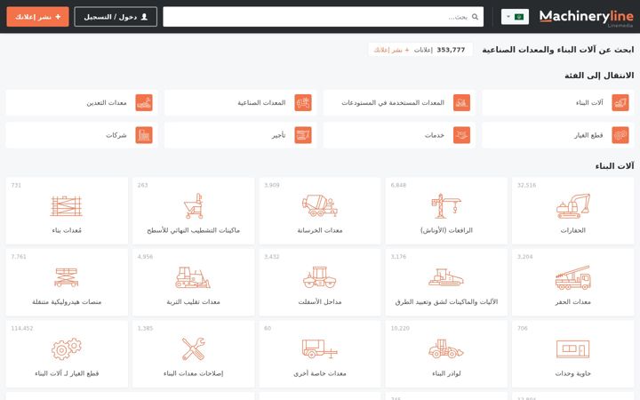
Task: Open the خدمات category icon
Action: tap(461, 135)
